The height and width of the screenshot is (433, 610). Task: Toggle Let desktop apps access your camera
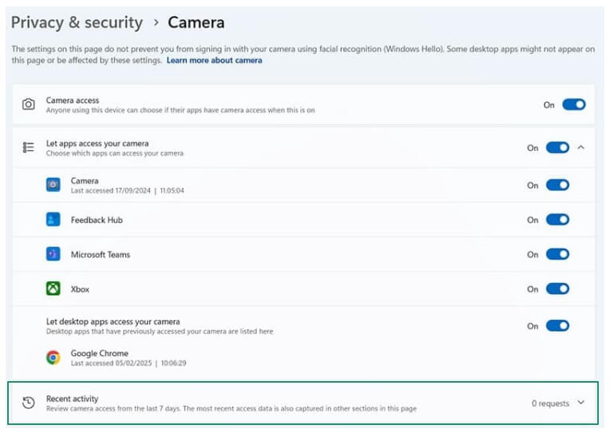click(x=557, y=326)
